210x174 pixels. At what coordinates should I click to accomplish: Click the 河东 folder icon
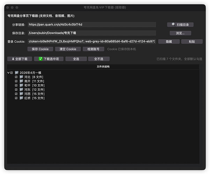tap(21, 89)
